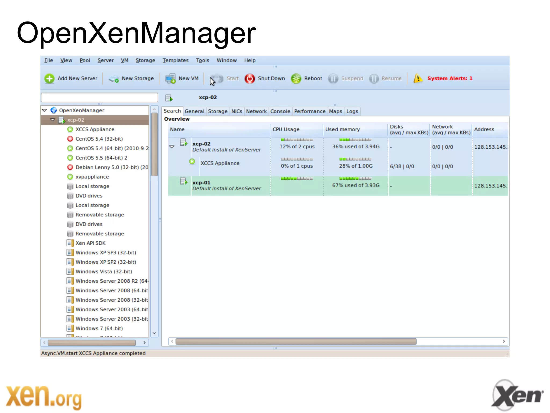Click server icon beside xcp-02 header title

click(x=169, y=98)
